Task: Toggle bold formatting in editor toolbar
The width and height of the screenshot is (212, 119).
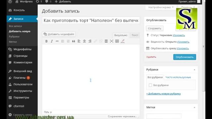Action: (x=46, y=41)
